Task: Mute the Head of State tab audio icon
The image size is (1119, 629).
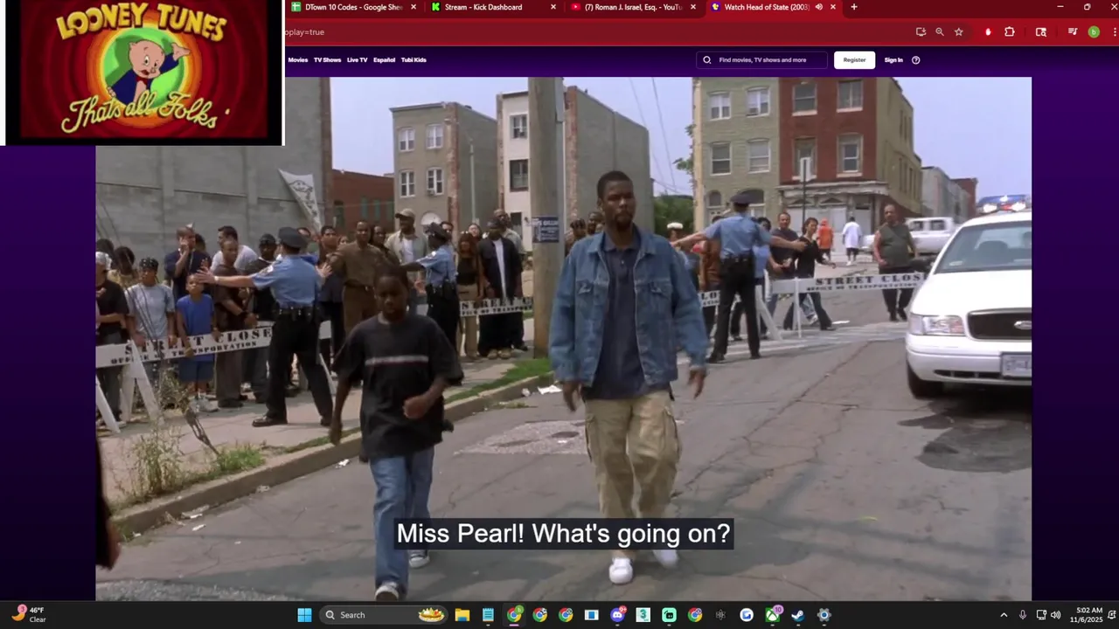Action: 819,7
